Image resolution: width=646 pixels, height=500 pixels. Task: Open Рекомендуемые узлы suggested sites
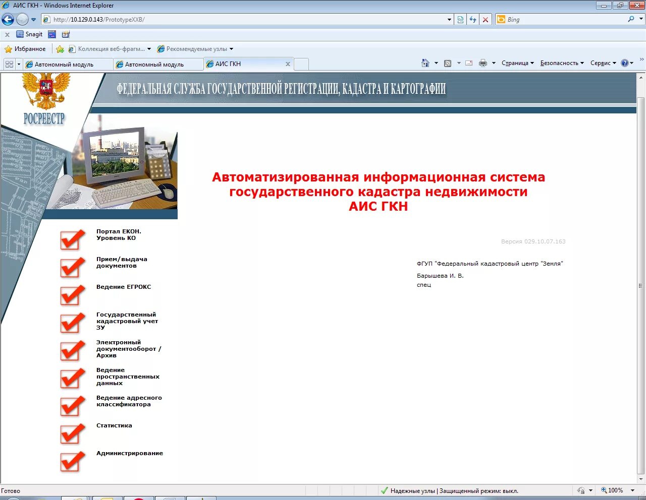click(195, 49)
